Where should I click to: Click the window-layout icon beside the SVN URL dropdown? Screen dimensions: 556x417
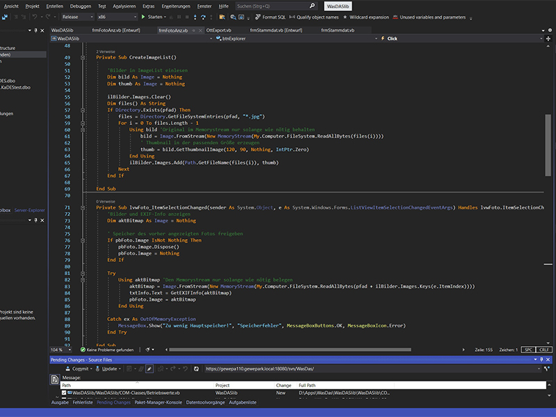(x=547, y=369)
